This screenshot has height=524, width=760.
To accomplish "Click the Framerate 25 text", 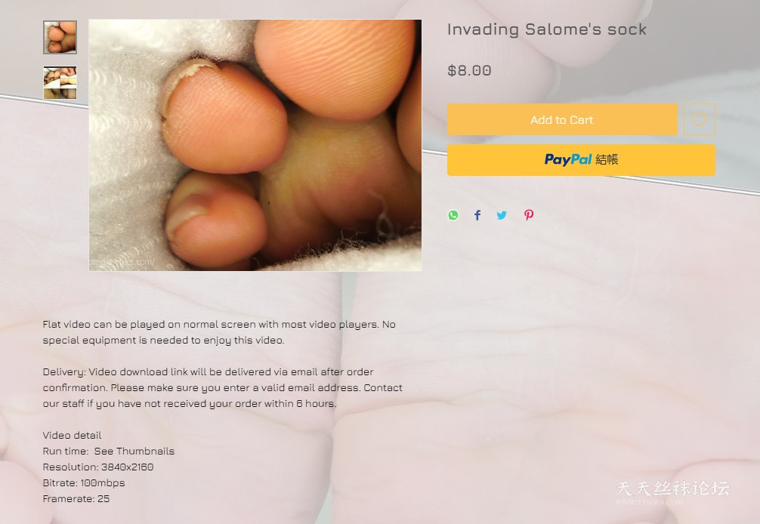I will 76,498.
